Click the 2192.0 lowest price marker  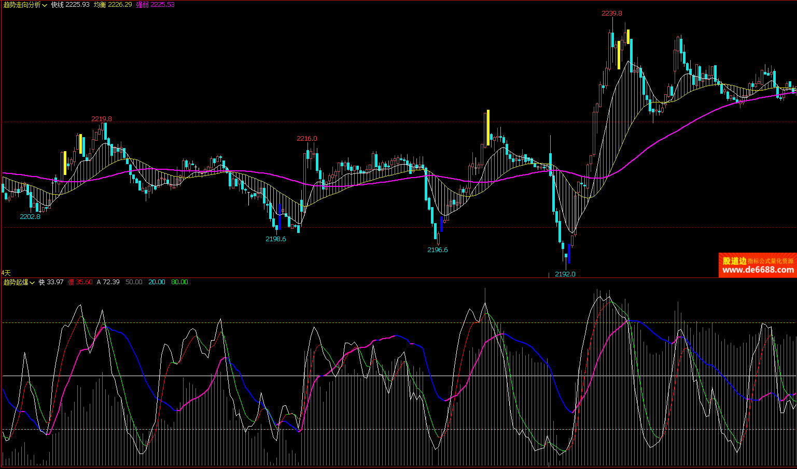point(565,274)
